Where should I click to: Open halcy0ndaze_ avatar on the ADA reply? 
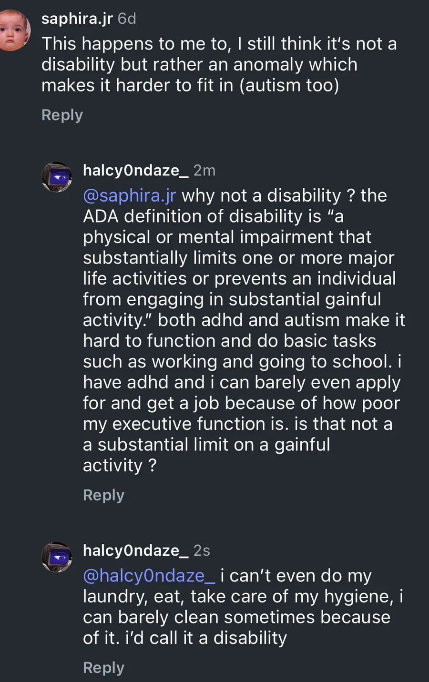click(x=57, y=177)
